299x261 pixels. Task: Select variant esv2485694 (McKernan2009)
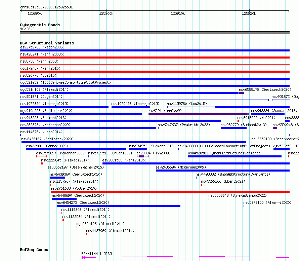(181, 167)
